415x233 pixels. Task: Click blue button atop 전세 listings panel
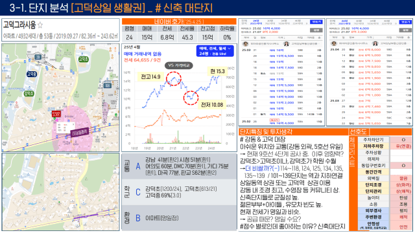(x=405, y=22)
